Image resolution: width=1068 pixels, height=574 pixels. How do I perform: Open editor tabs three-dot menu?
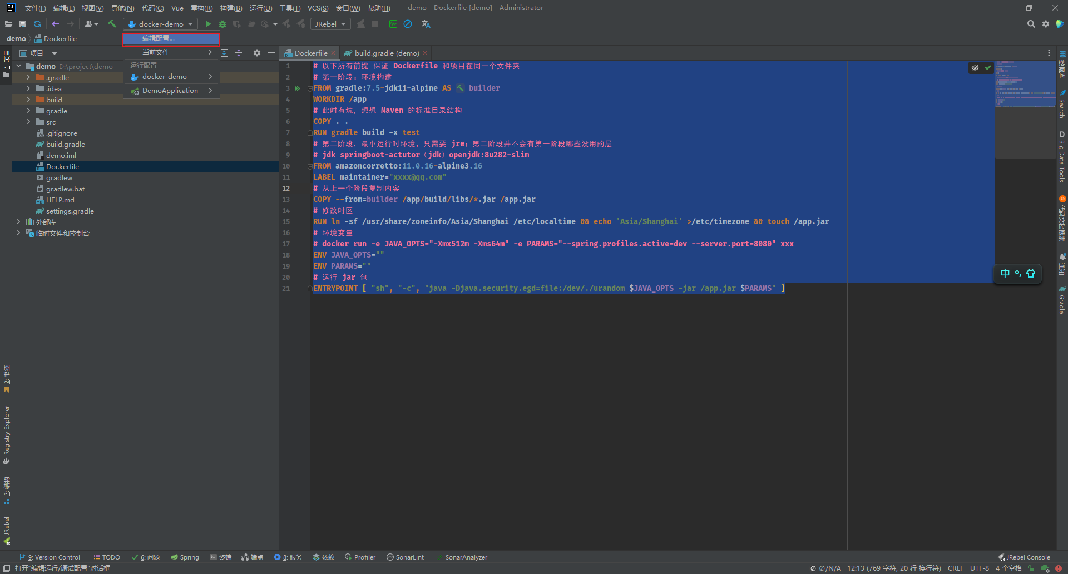click(1049, 53)
